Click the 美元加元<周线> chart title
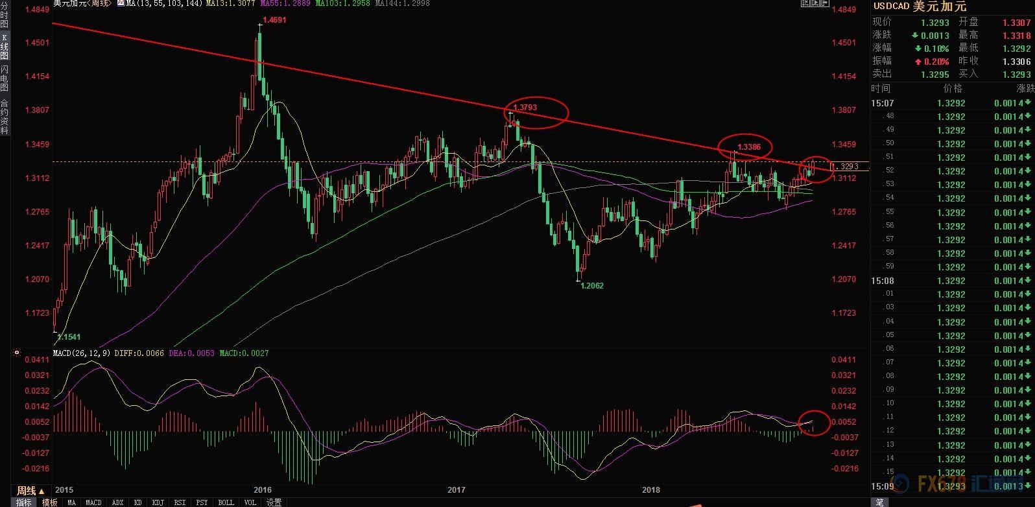 click(x=82, y=4)
